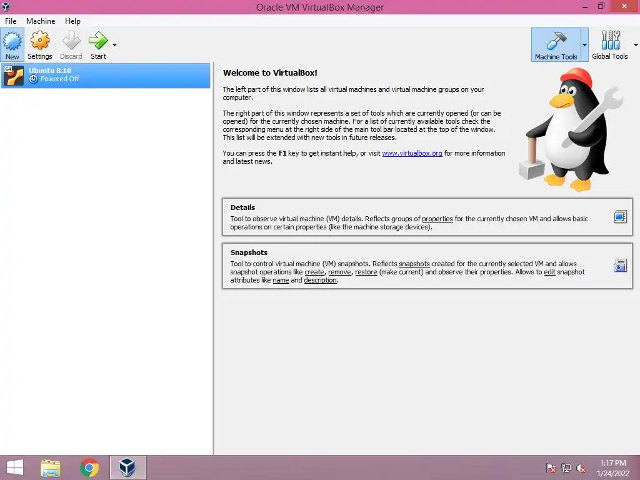Screen dimensions: 640x480
Task: Launch Google Chrome from the taskbar
Action: point(89,467)
